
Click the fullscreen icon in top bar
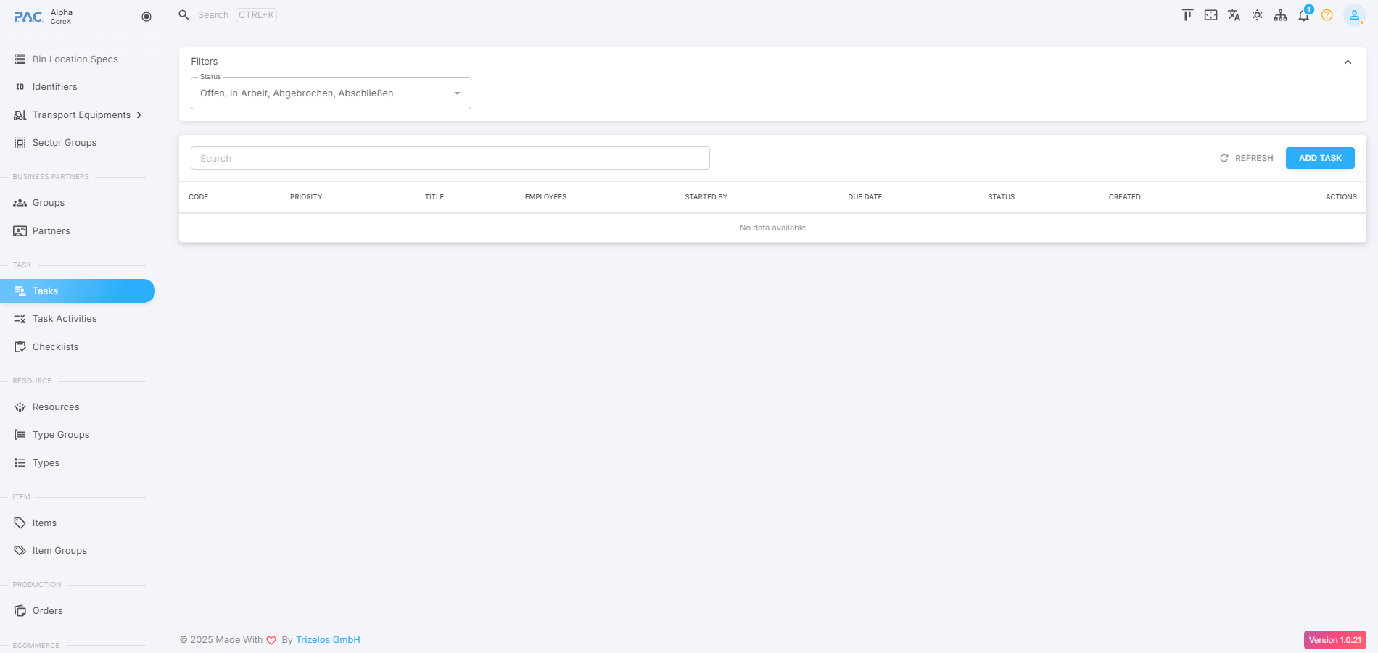click(x=1210, y=15)
